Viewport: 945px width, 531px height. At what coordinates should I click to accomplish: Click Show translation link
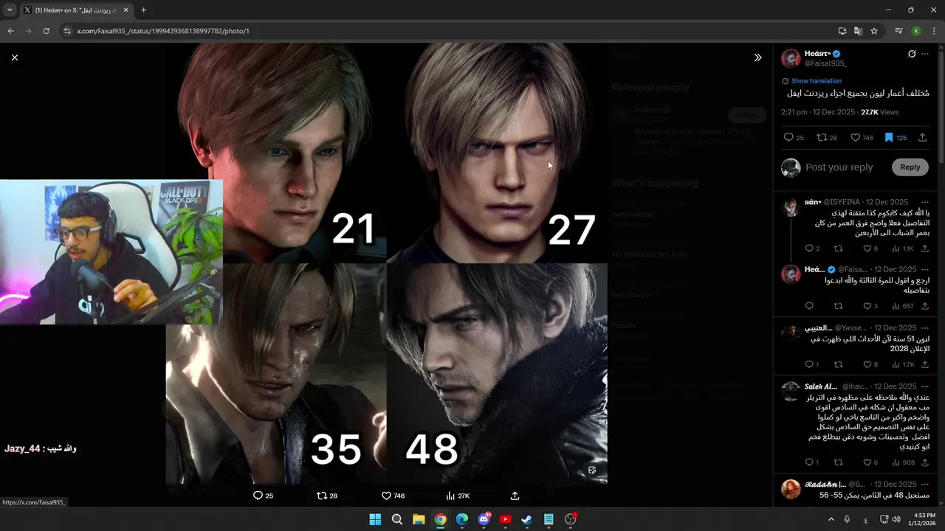[x=816, y=81]
